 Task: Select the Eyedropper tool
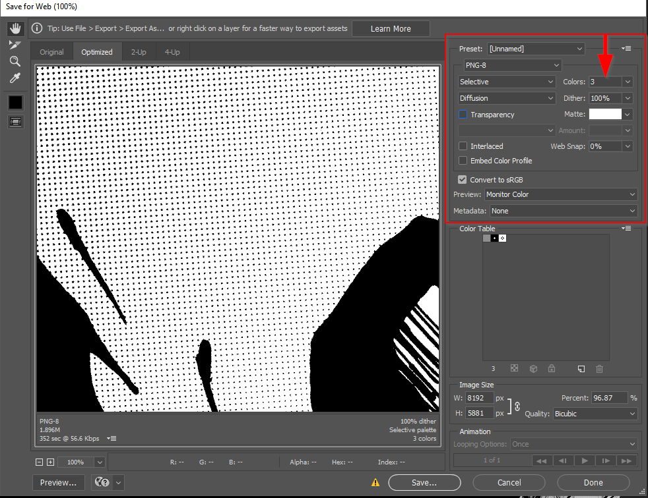15,78
